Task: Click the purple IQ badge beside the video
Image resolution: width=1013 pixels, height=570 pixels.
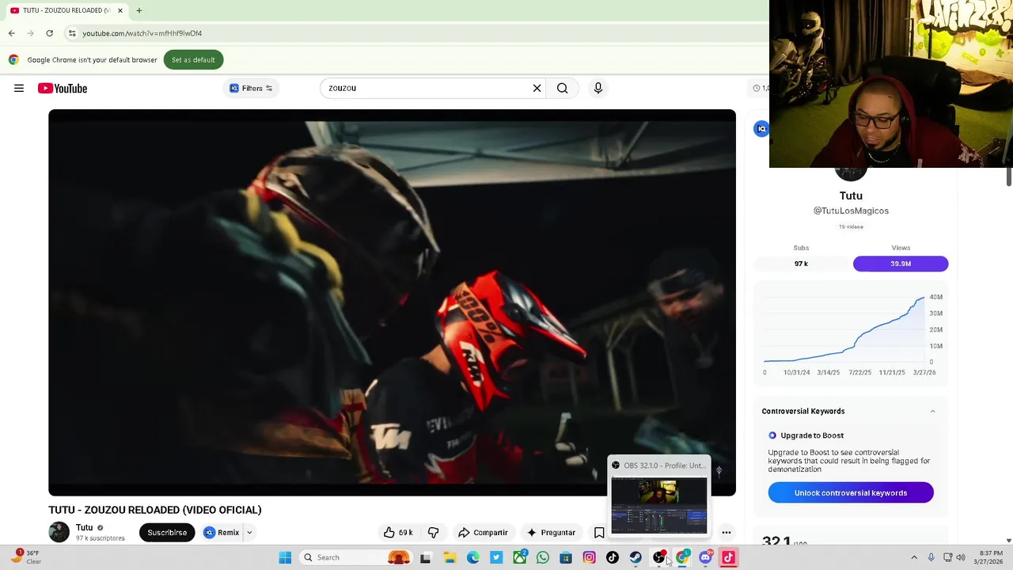Action: pyautogui.click(x=761, y=129)
